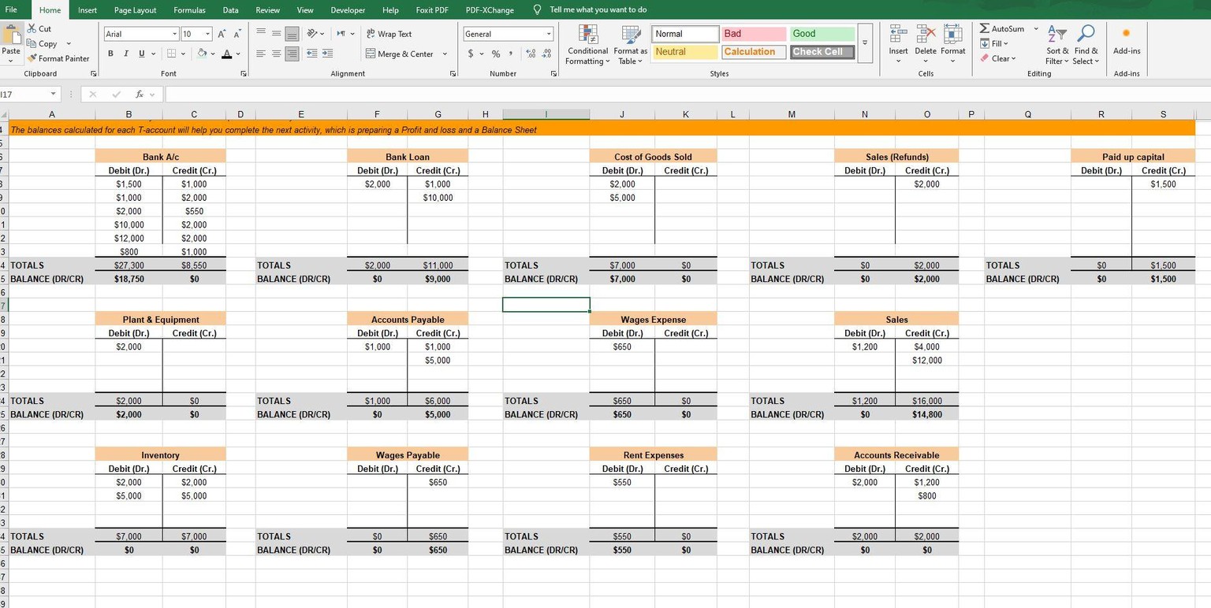Top align cell contents
The height and width of the screenshot is (608, 1211).
(x=261, y=33)
